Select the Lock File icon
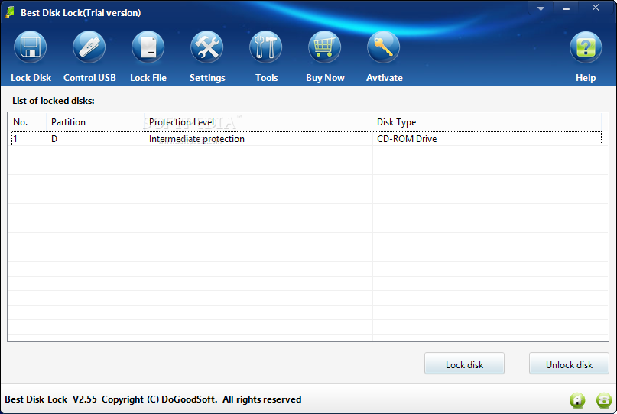Viewport: 617px width, 414px height. [x=148, y=47]
